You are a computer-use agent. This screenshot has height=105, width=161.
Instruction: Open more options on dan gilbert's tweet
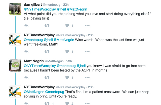[x=87, y=25]
